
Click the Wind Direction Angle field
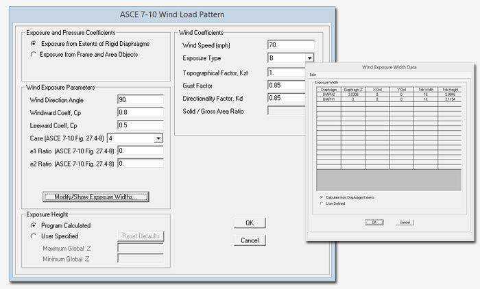coord(141,100)
